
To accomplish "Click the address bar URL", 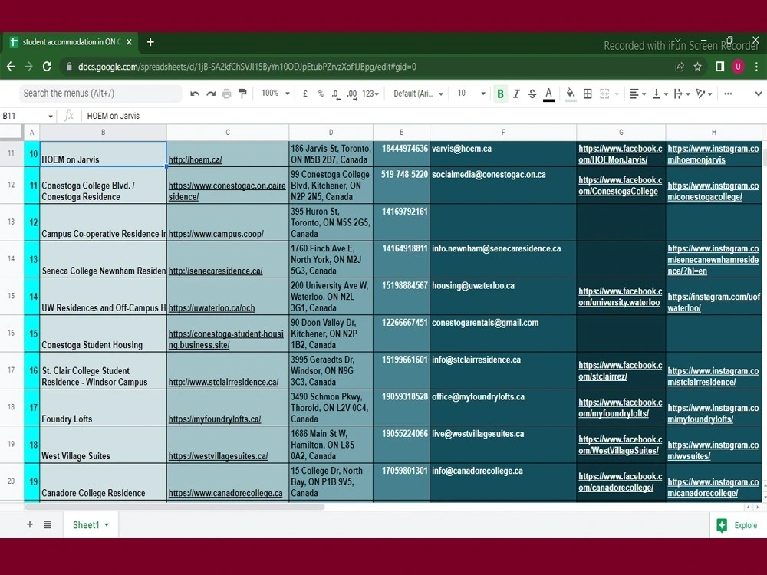I will point(247,67).
